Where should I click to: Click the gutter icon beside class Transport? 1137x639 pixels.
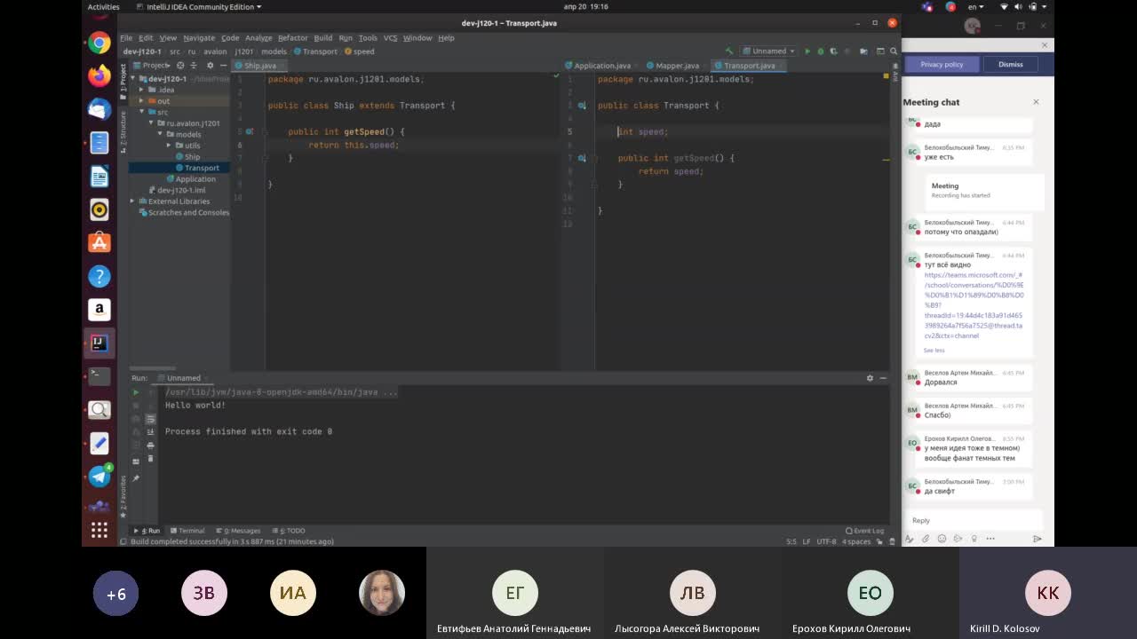582,106
